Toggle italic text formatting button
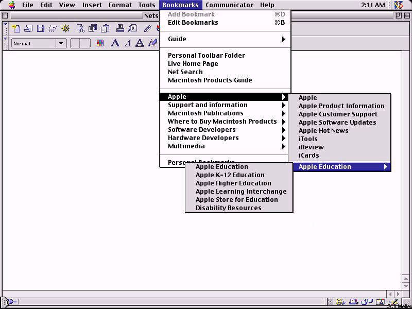 [x=128, y=43]
